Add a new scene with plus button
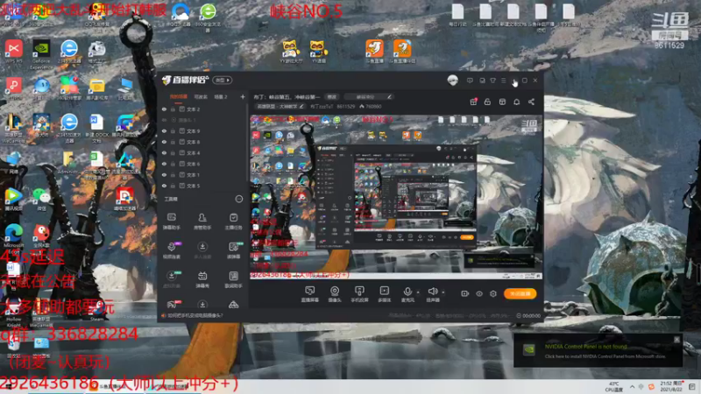Image resolution: width=701 pixels, height=394 pixels. tap(243, 96)
